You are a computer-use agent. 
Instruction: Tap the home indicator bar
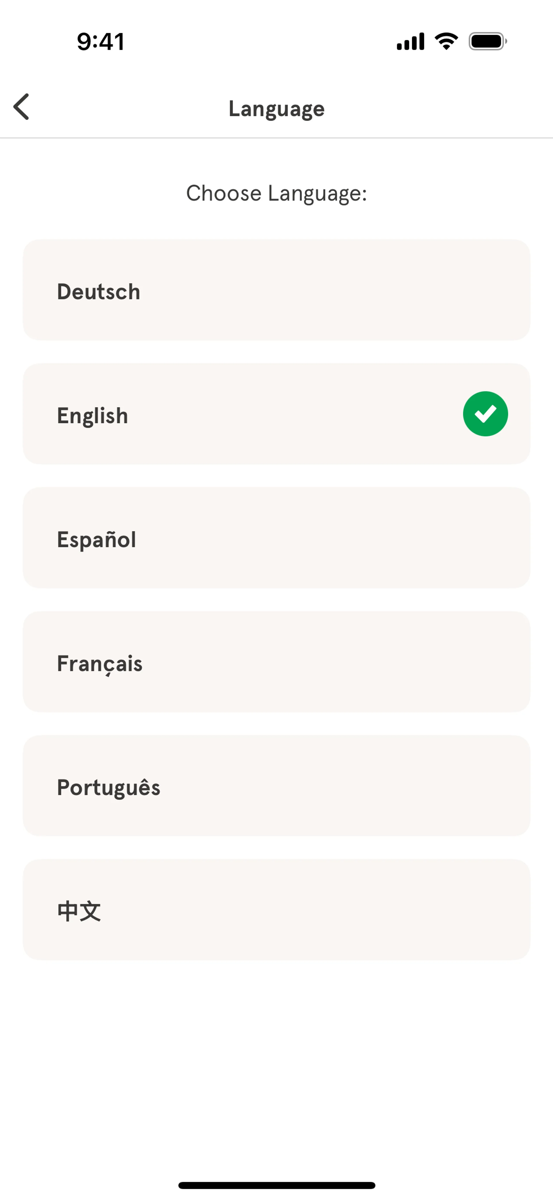point(276,1185)
